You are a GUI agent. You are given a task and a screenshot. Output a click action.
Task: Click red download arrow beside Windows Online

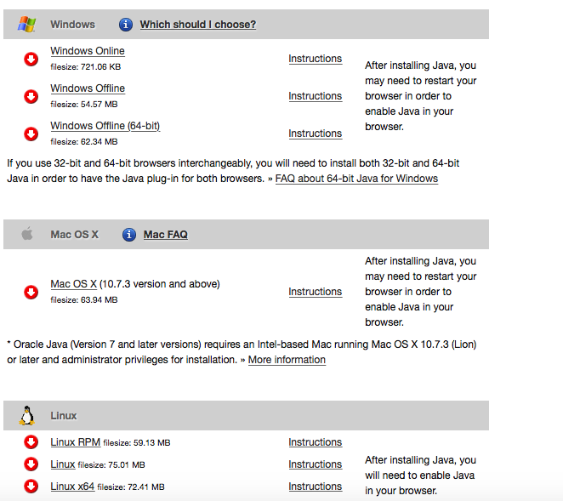[31, 59]
